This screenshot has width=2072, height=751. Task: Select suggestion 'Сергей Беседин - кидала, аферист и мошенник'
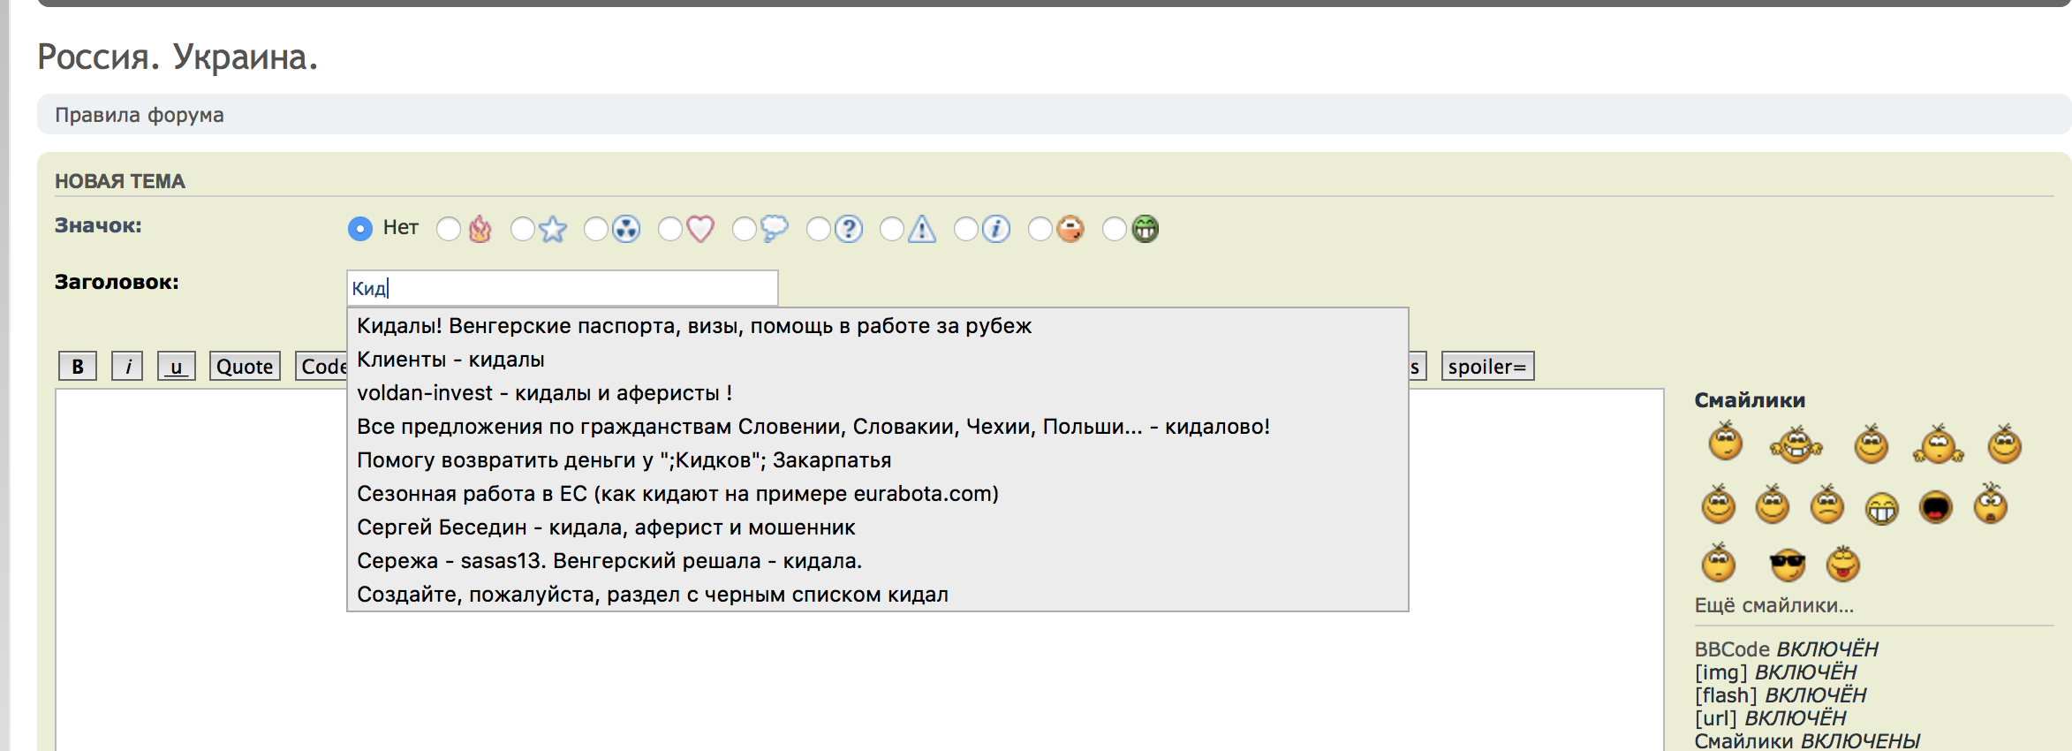606,527
